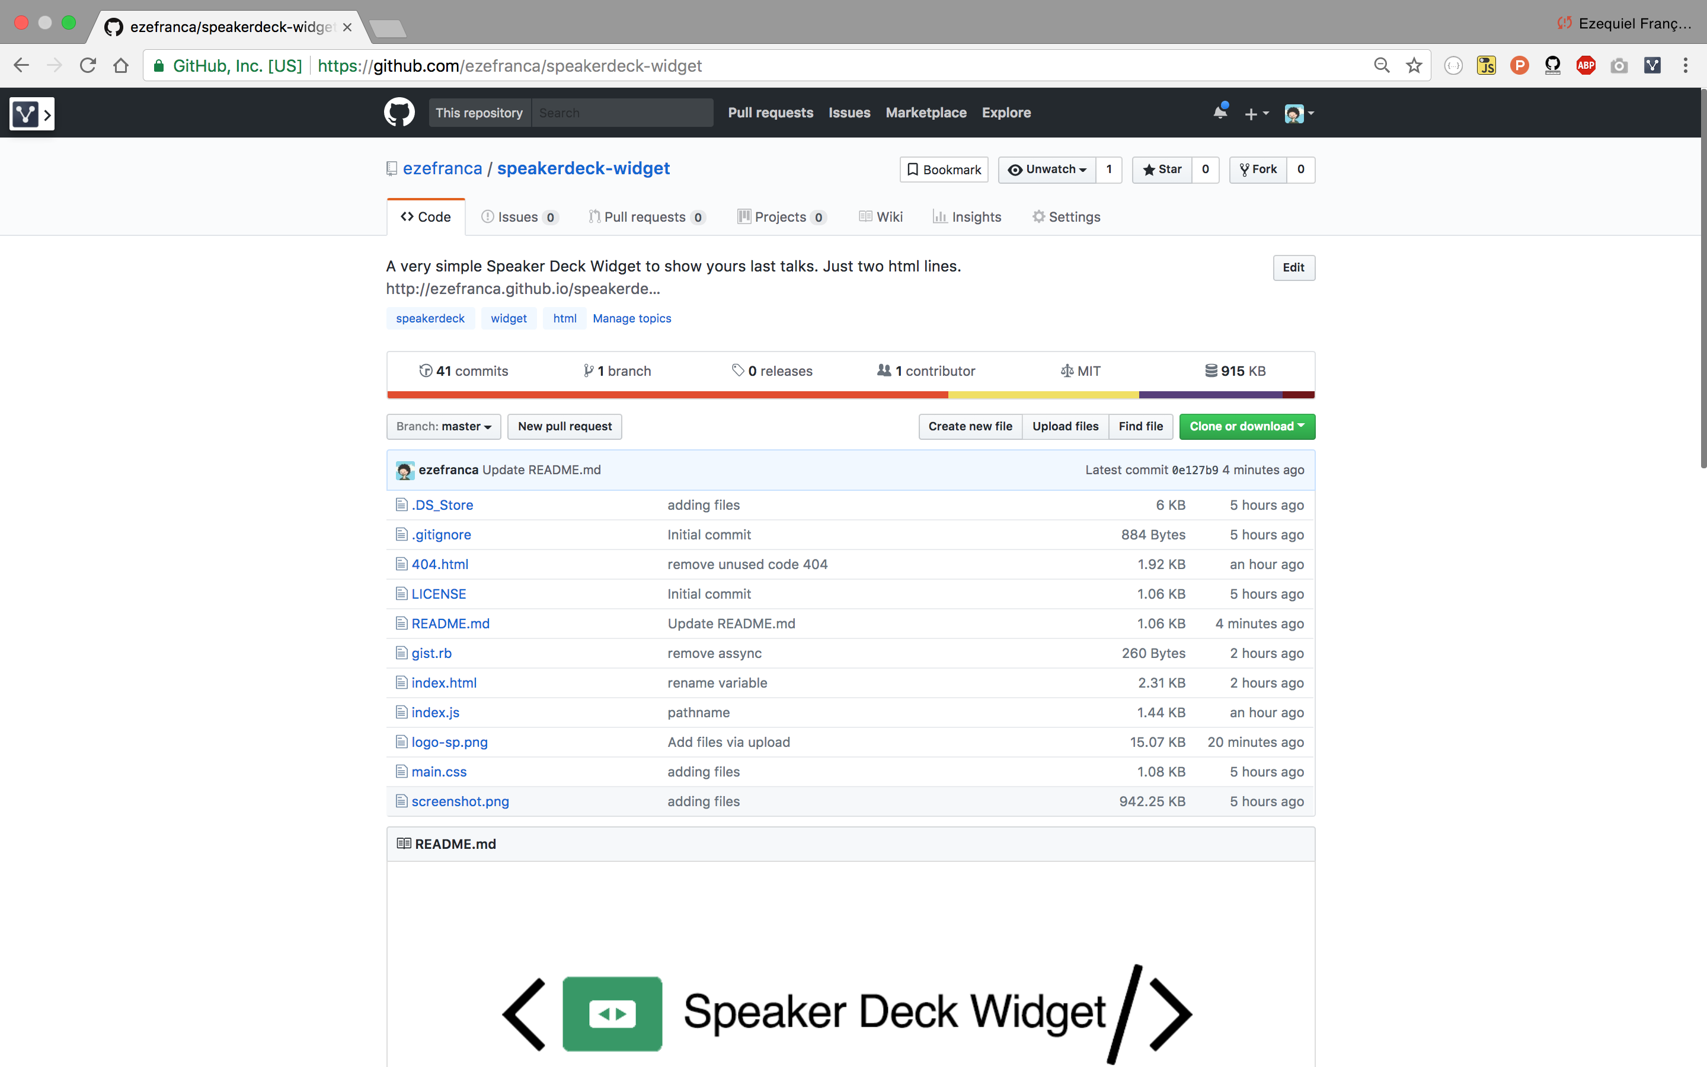1707x1067 pixels.
Task: Click the repository book icon beside ezefranca
Action: pyautogui.click(x=391, y=169)
